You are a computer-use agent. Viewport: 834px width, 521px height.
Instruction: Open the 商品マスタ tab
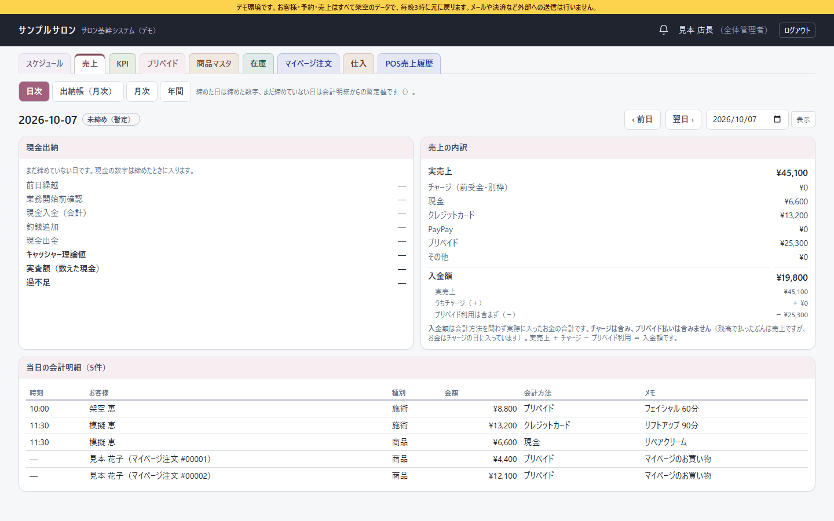click(x=214, y=64)
